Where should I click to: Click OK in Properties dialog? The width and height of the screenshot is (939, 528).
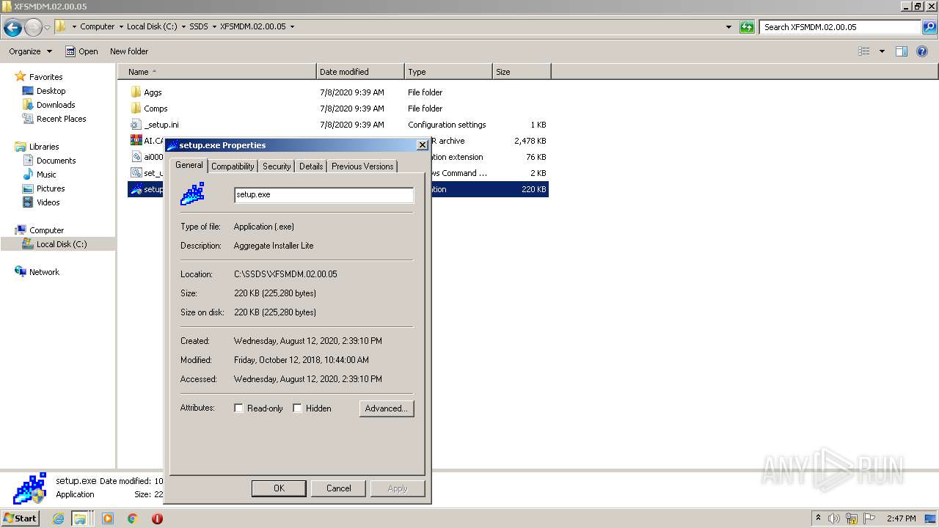(279, 488)
